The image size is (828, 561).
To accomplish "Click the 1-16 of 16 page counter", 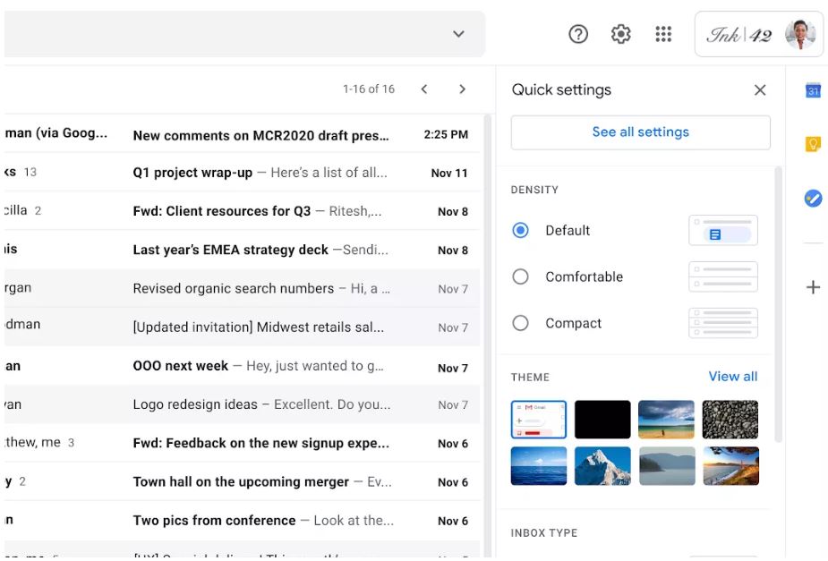I will point(369,89).
